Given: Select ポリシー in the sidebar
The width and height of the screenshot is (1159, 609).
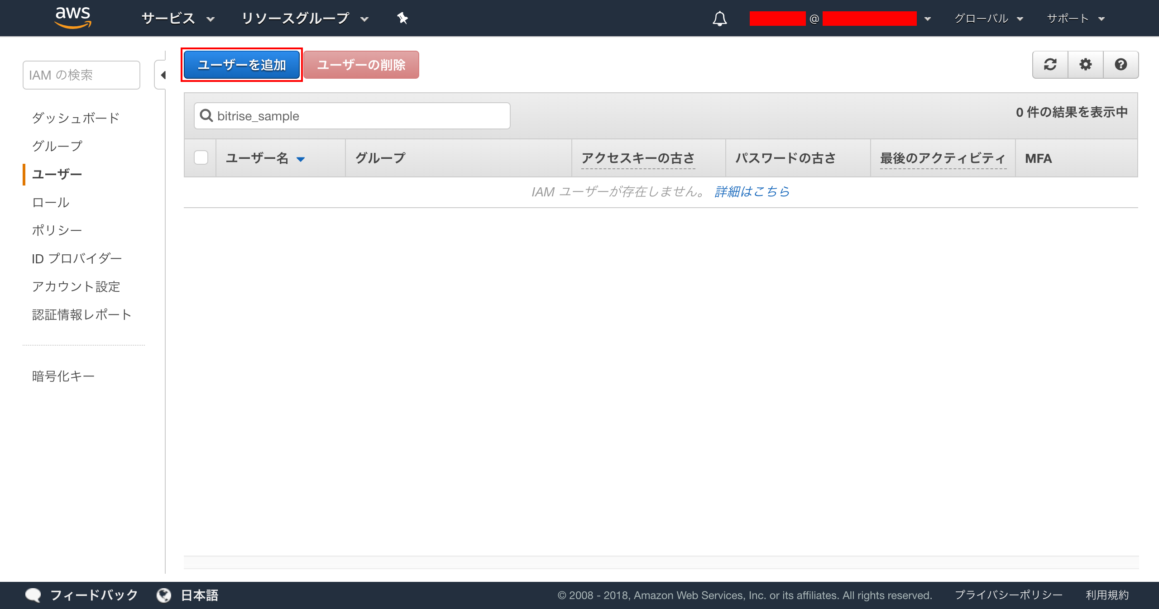Looking at the screenshot, I should click(x=57, y=230).
